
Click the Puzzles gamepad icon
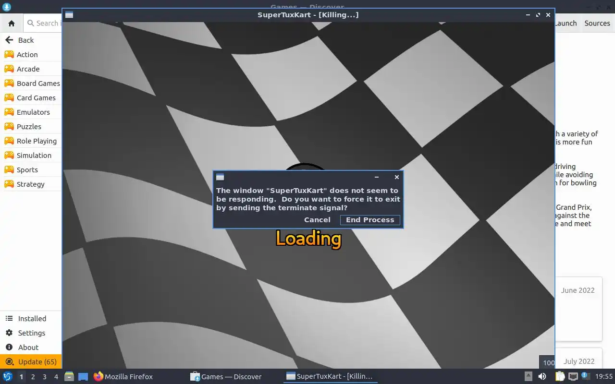pos(9,126)
